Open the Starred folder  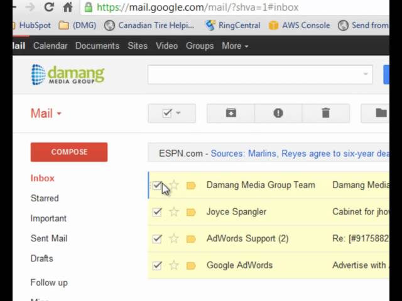click(x=45, y=198)
